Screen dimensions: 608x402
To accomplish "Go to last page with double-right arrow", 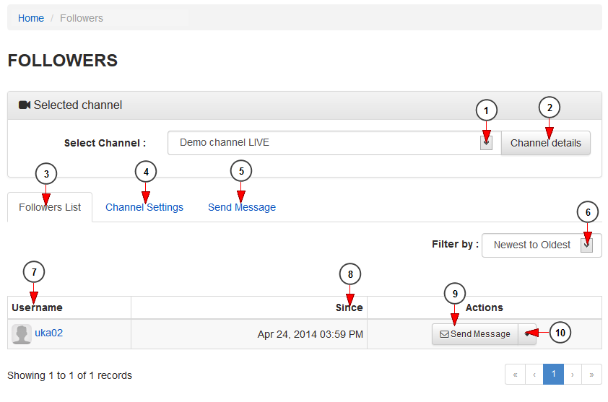I will point(591,375).
